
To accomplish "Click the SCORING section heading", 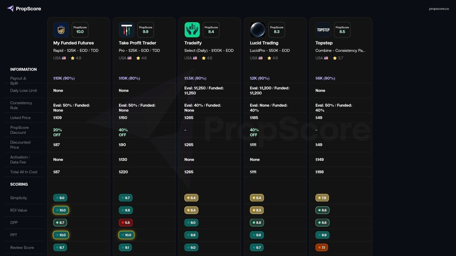I will point(19,184).
